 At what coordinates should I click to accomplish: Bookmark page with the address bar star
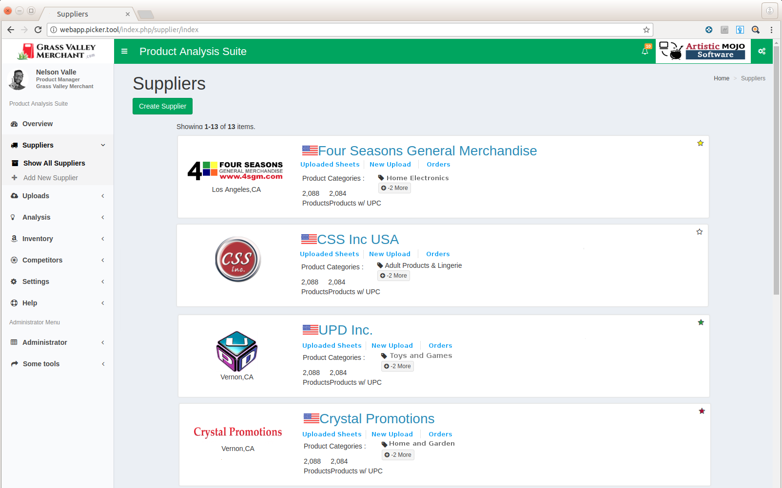point(646,30)
